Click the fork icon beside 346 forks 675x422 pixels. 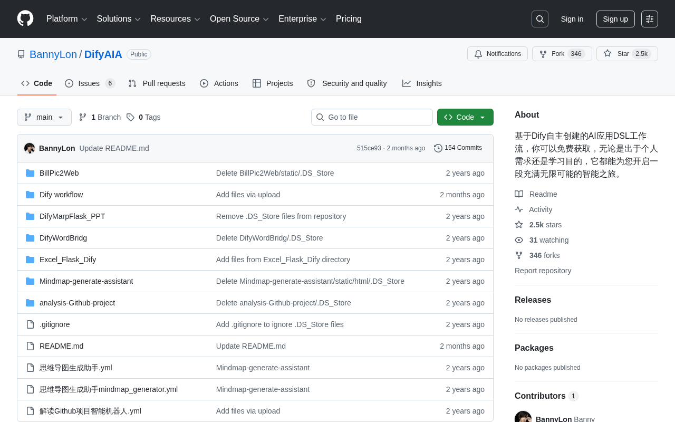(519, 255)
